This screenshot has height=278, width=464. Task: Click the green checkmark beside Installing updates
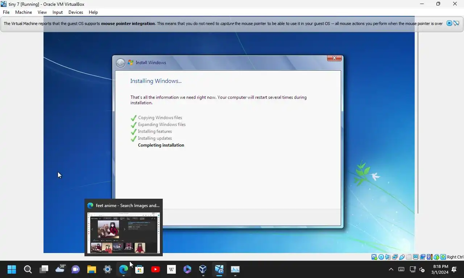(134, 138)
